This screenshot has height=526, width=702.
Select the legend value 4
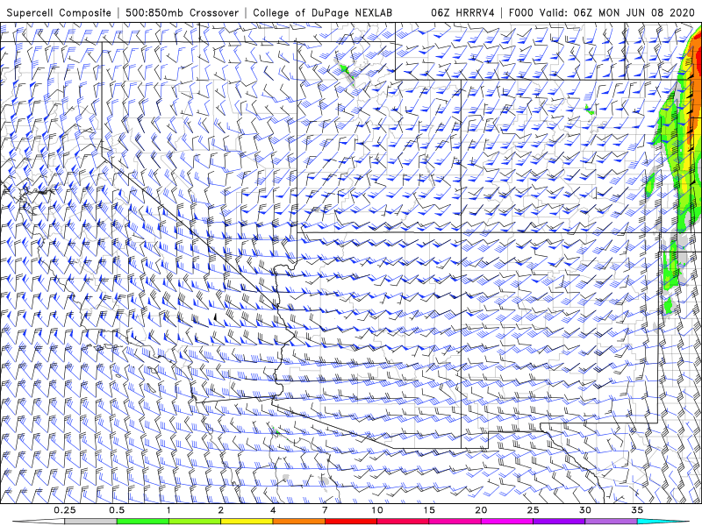point(273,510)
